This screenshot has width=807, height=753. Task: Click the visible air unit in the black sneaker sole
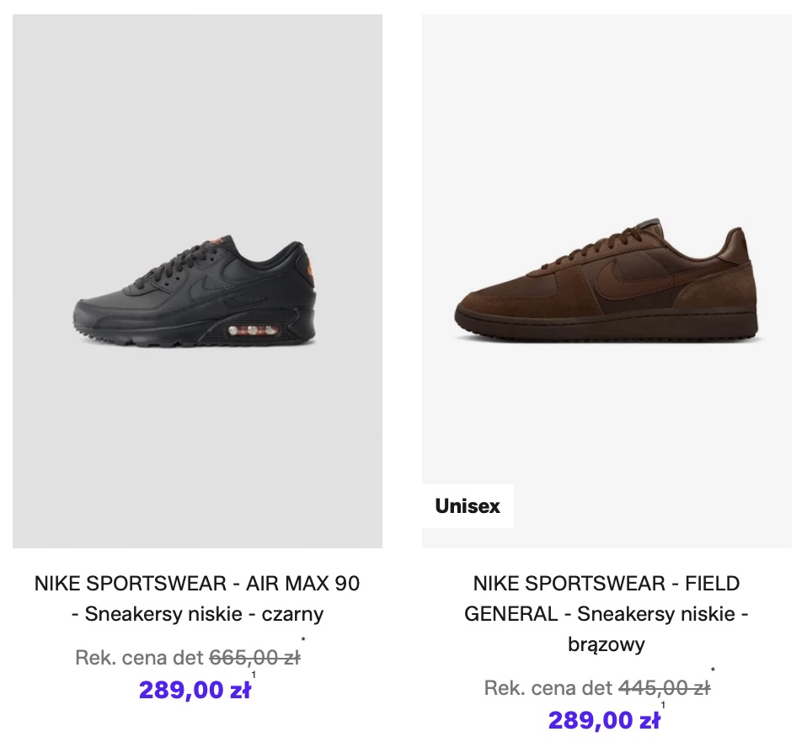point(254,328)
